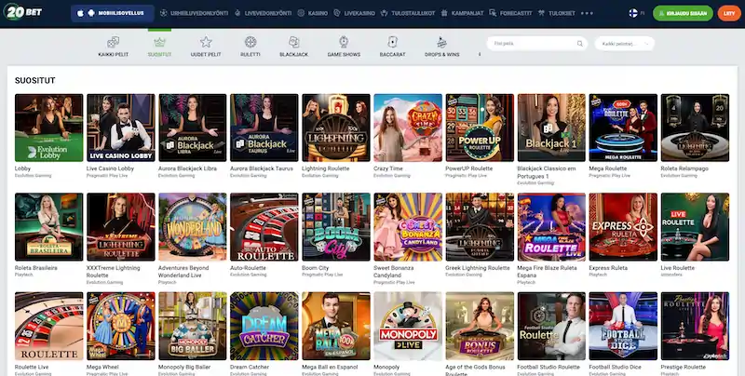Screen dimensions: 745x376
Task: Click the Crazy Time title text
Action: [x=387, y=168]
